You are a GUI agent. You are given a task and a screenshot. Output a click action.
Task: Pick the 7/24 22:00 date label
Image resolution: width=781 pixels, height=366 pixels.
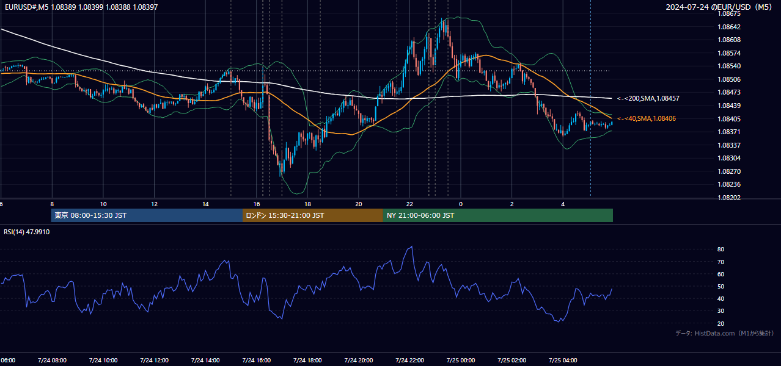point(410,361)
